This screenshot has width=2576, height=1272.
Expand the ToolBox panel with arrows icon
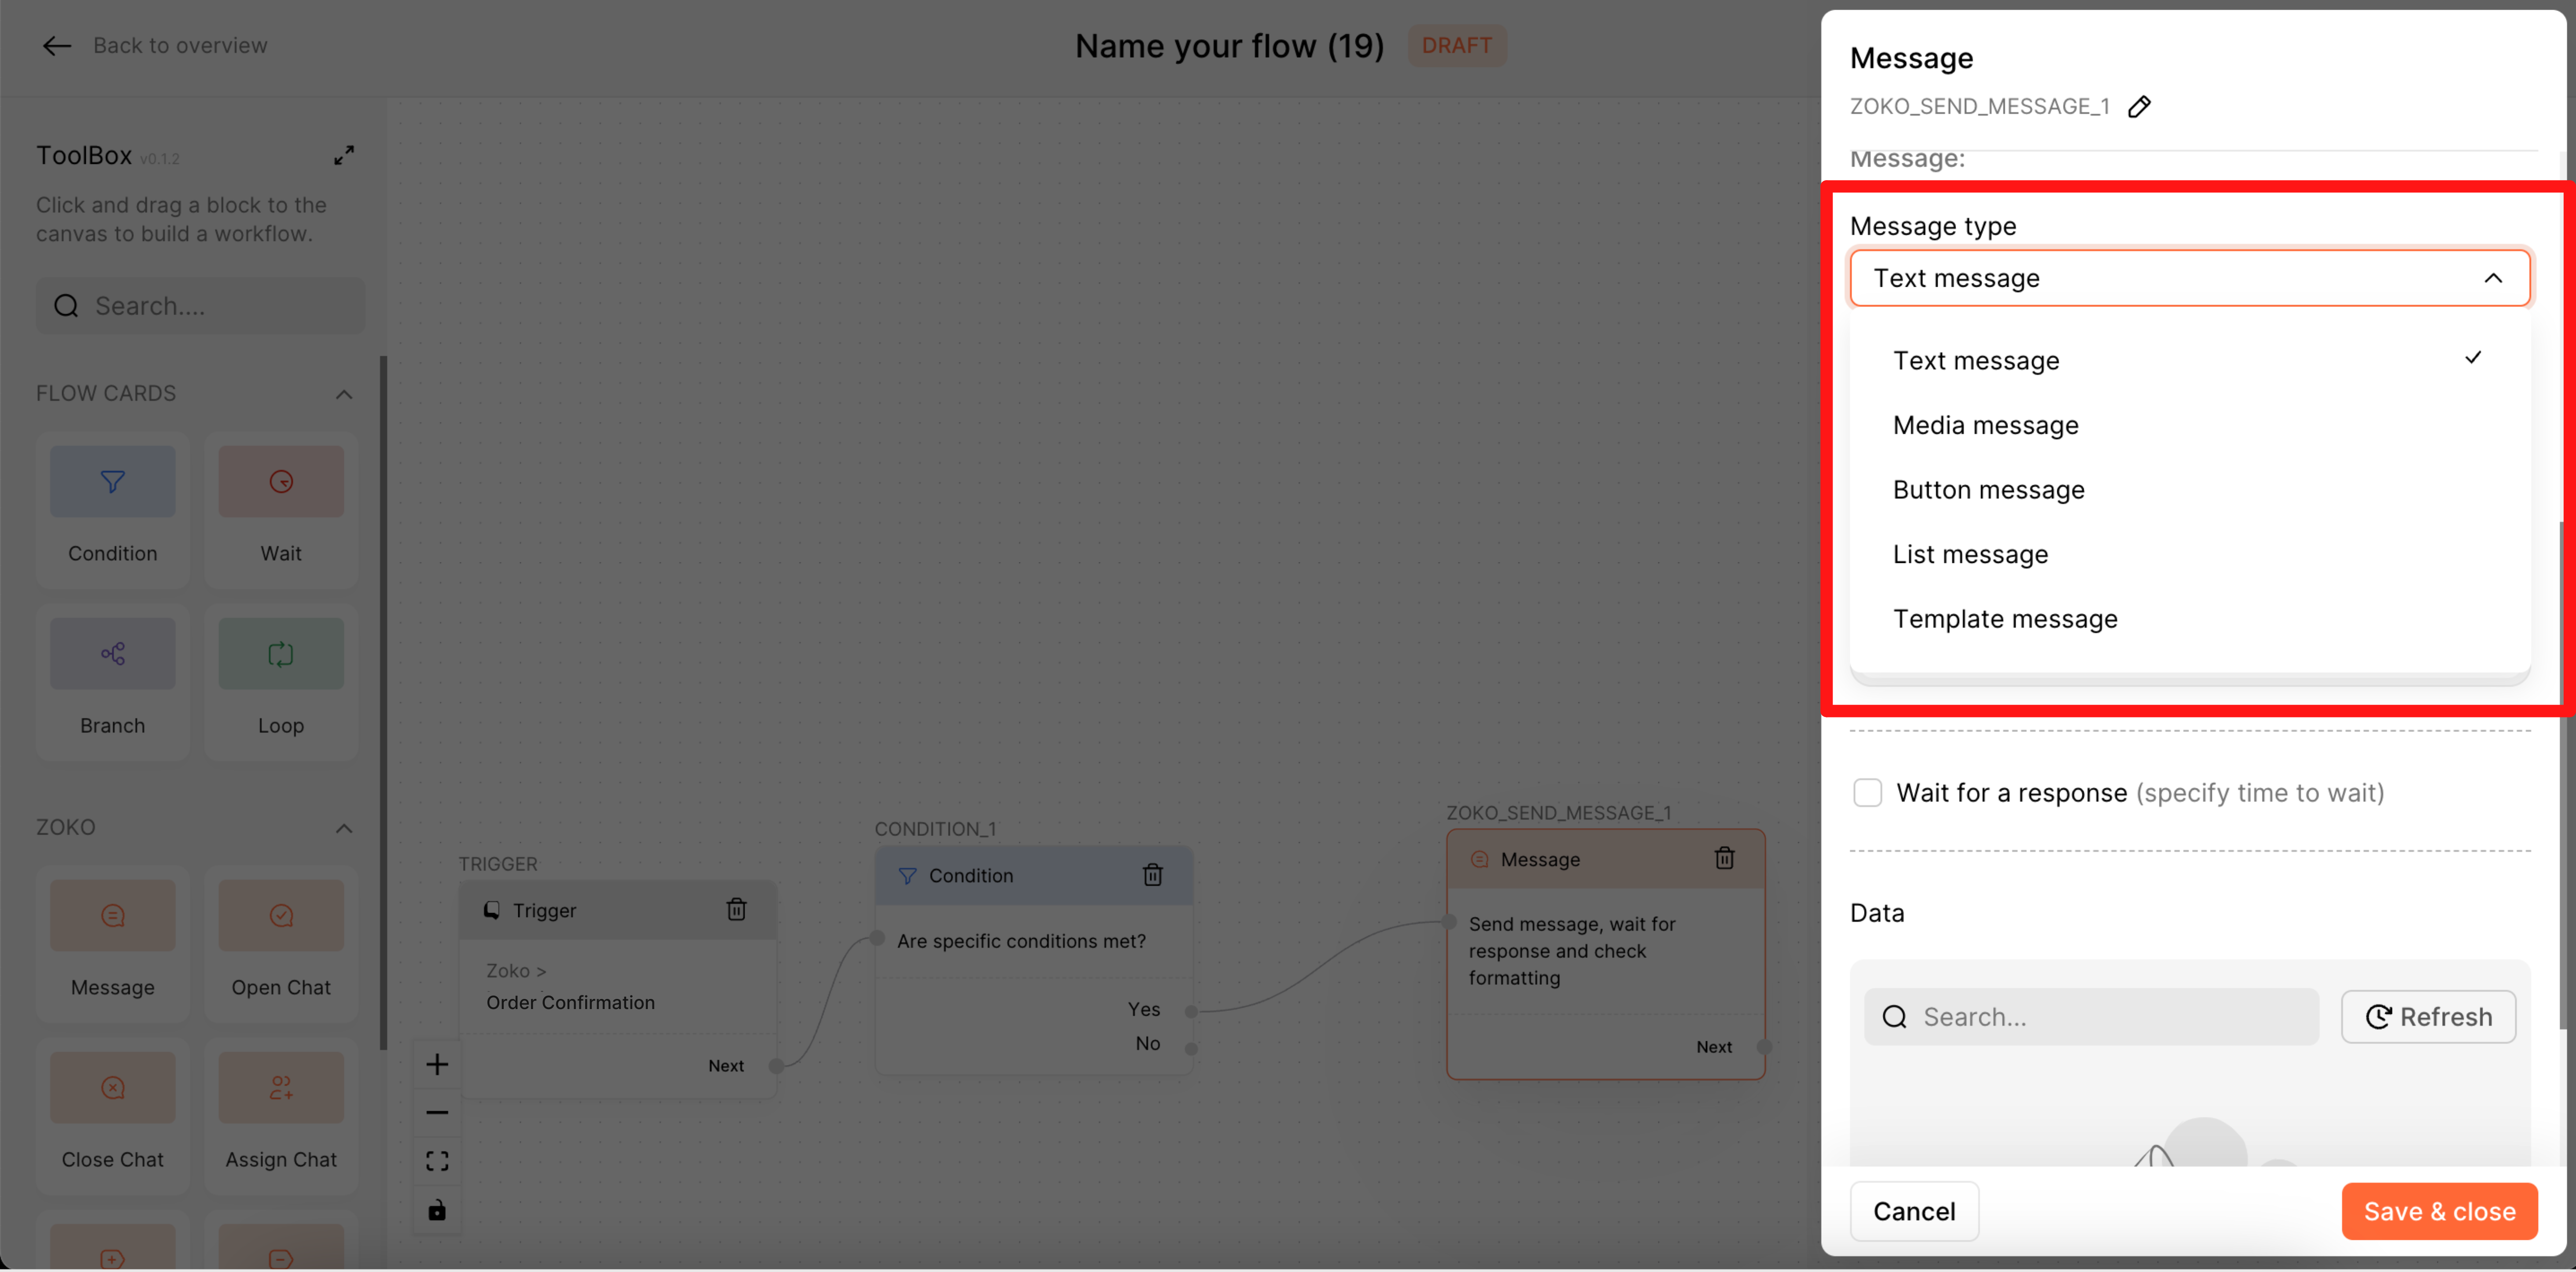coord(344,156)
